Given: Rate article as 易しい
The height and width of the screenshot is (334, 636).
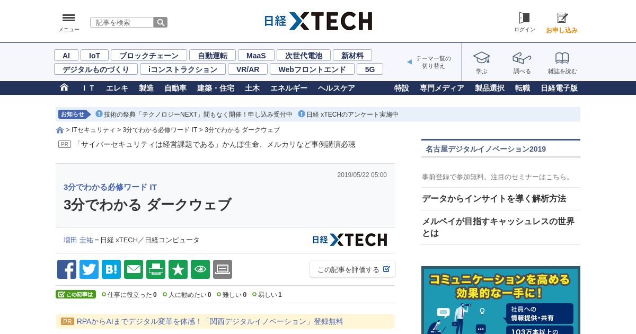Looking at the screenshot, I should click(x=267, y=294).
